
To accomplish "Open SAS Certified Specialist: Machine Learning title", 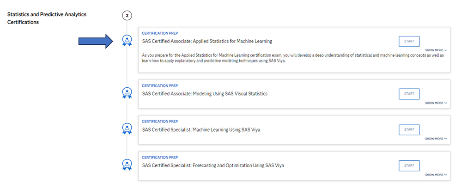I will [201, 130].
